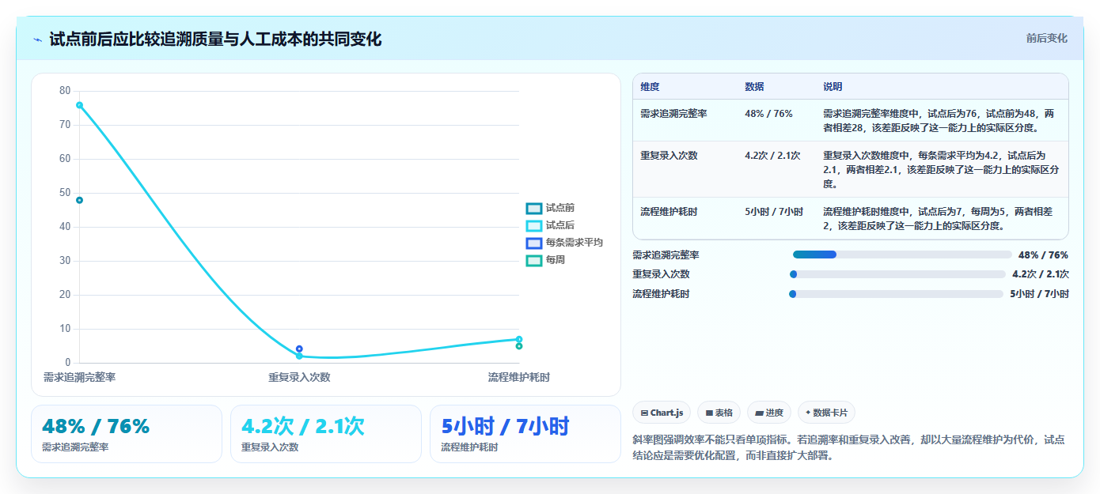Click the 试点后 data point at 76
Image resolution: width=1100 pixels, height=494 pixels.
click(x=79, y=105)
